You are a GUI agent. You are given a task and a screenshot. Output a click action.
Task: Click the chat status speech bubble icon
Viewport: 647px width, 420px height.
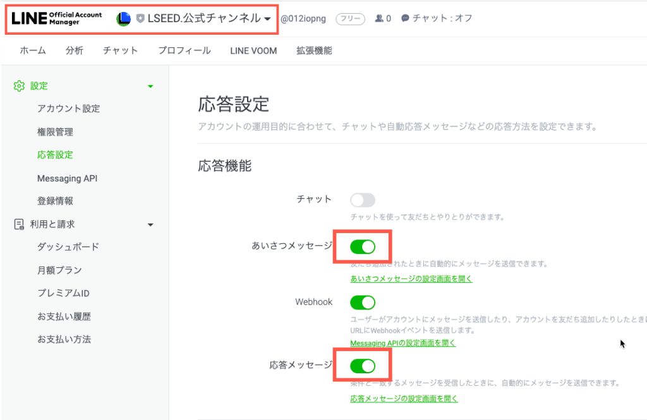coord(405,19)
